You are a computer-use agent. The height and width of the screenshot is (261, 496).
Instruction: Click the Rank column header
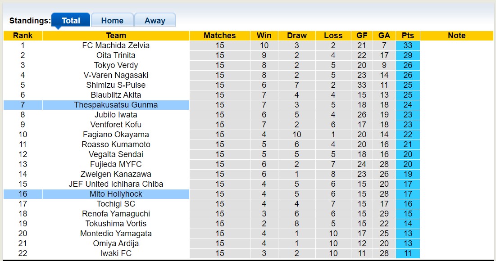coord(23,36)
